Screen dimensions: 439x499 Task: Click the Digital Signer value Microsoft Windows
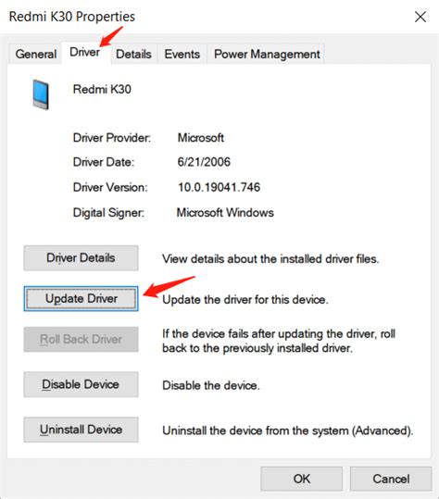pos(225,212)
